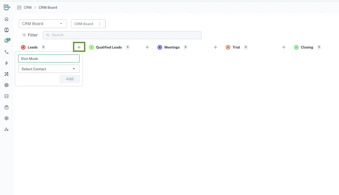Open the inbox icon with green badge
339x195 pixels.
pyautogui.click(x=6, y=41)
